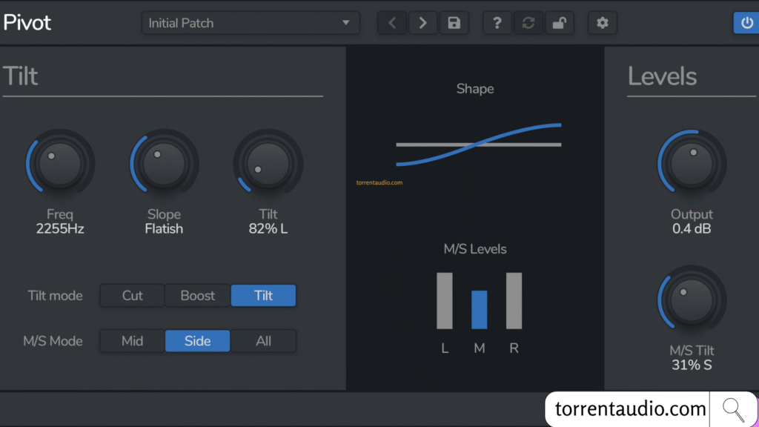Click the Freq knob
The image size is (759, 427).
click(x=60, y=164)
